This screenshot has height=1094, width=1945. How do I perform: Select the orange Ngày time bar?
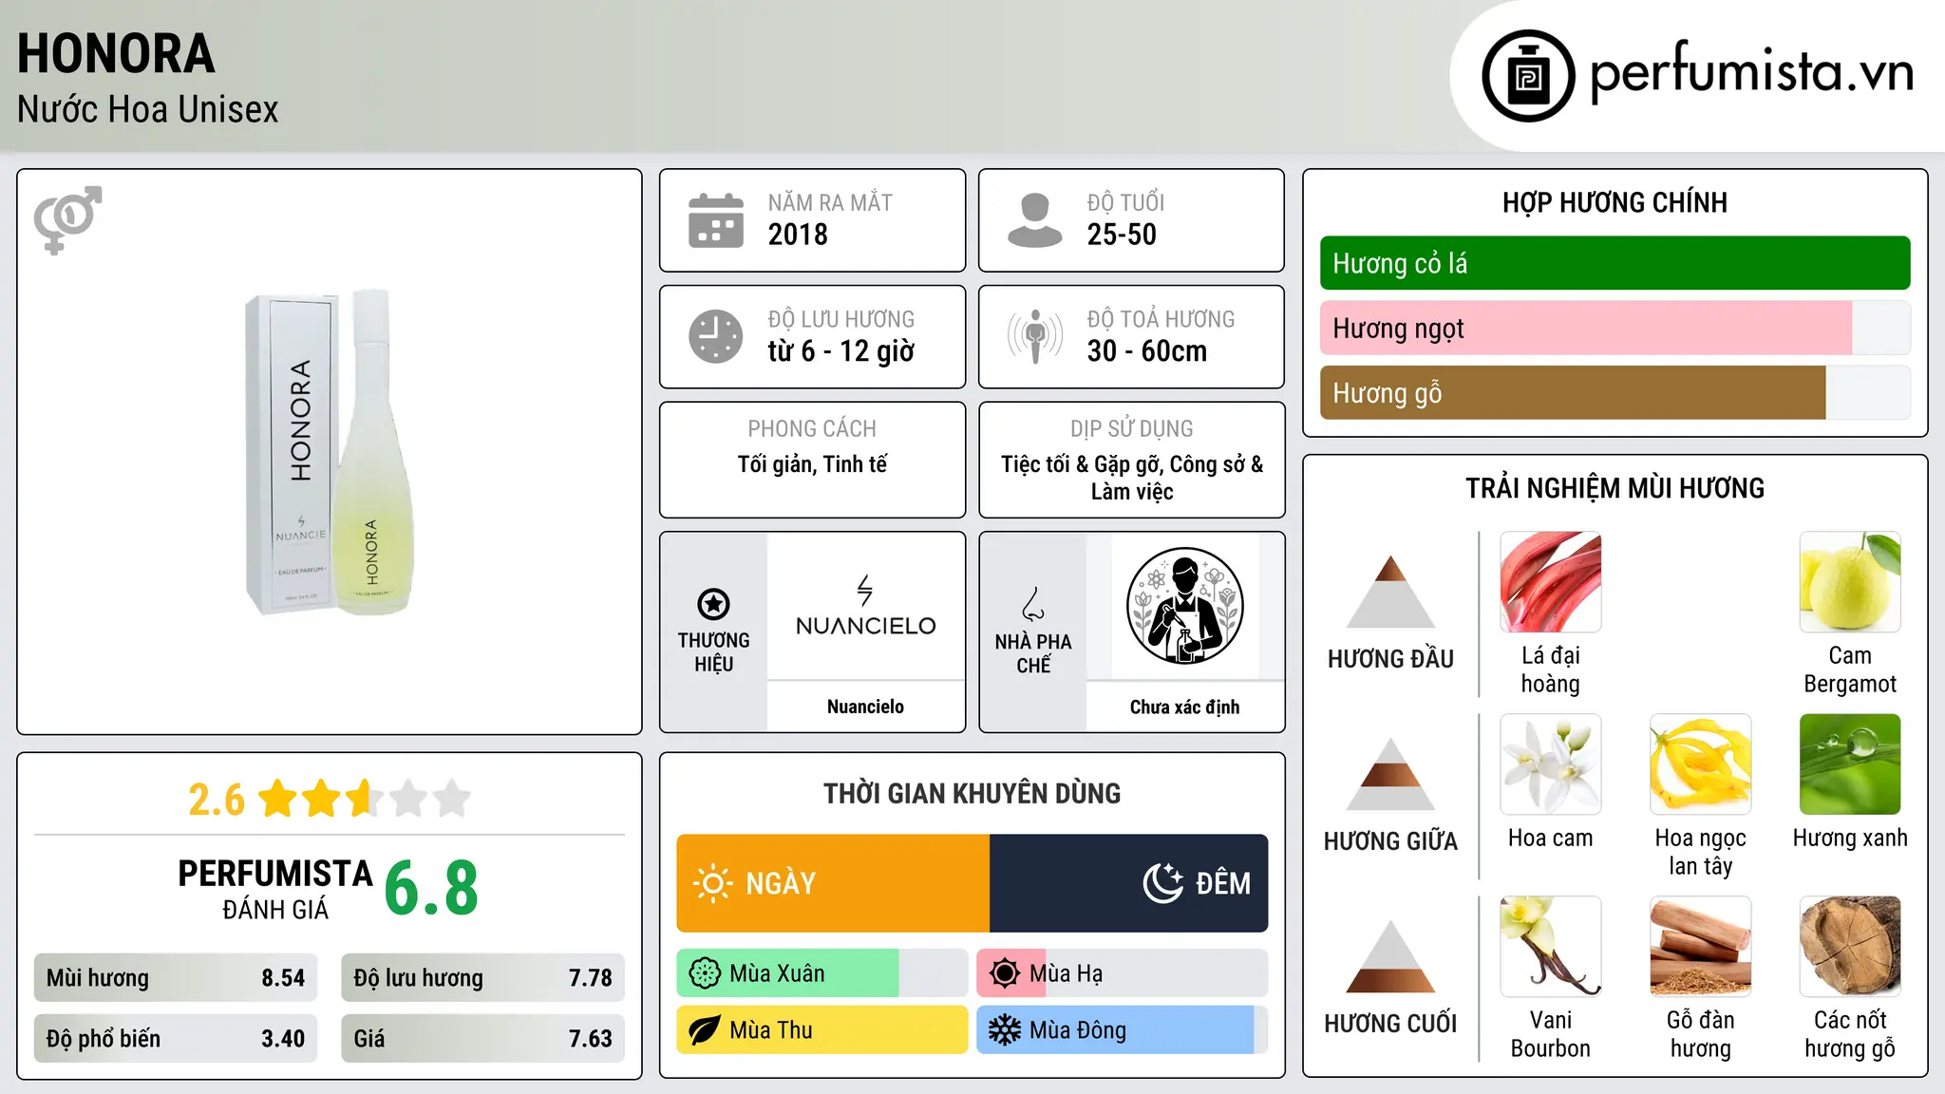pos(833,883)
